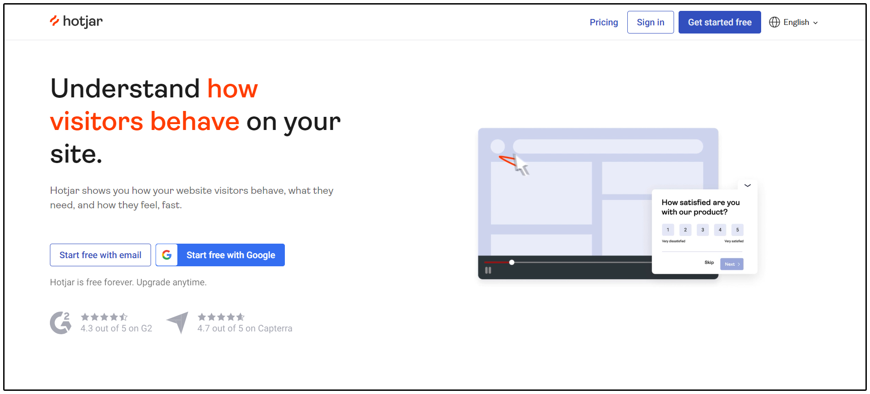Click the Google G logo icon
Image resolution: width=870 pixels, height=394 pixels.
pyautogui.click(x=167, y=255)
